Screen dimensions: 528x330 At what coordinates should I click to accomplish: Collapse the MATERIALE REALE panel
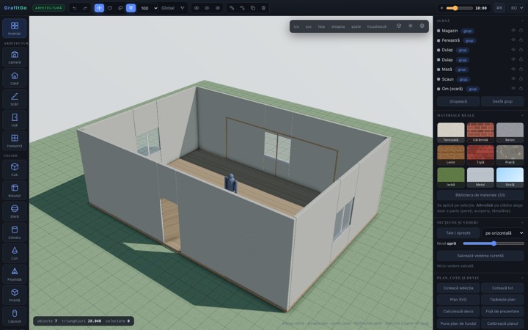click(522, 116)
